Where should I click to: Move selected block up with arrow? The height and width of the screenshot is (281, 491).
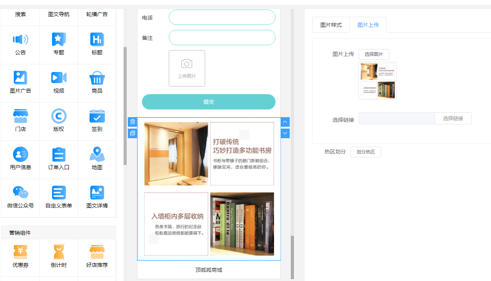tap(285, 122)
